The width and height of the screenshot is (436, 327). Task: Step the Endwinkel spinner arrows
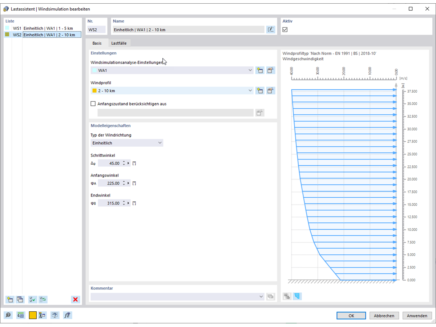tap(124, 203)
